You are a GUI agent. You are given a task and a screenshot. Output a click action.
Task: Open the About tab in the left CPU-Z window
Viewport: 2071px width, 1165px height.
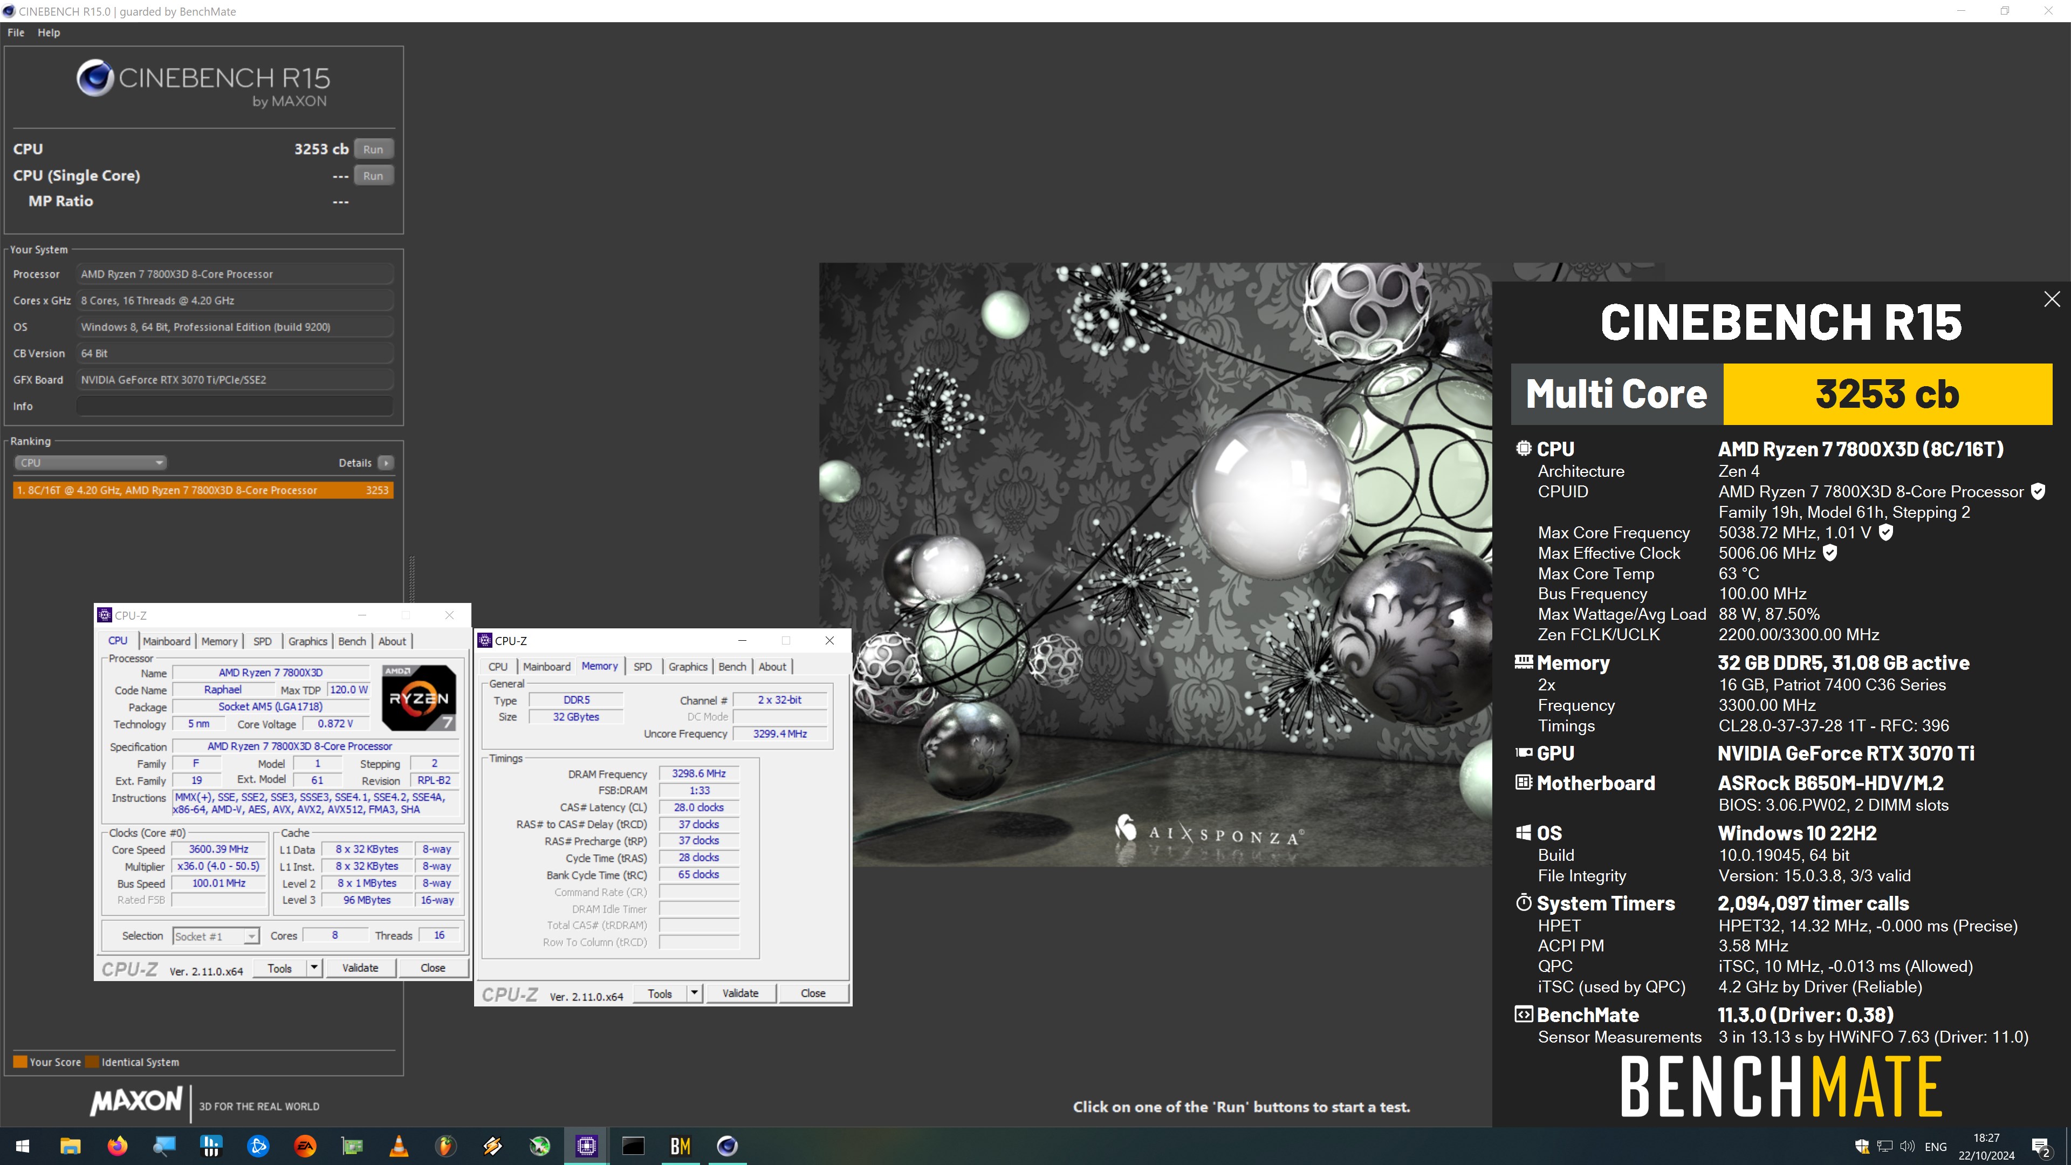tap(392, 641)
